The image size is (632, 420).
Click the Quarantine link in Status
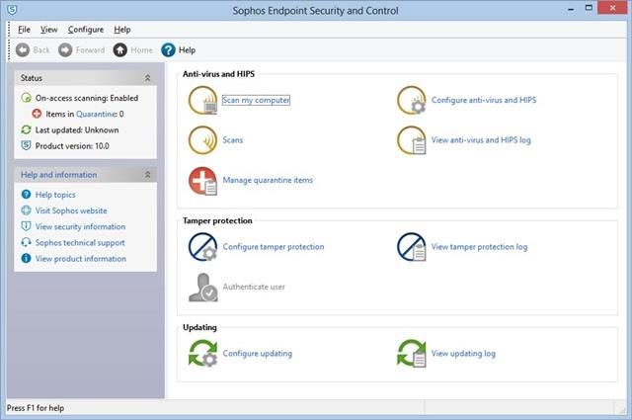click(x=97, y=115)
